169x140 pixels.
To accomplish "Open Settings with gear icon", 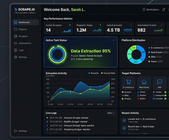I will tap(26, 57).
